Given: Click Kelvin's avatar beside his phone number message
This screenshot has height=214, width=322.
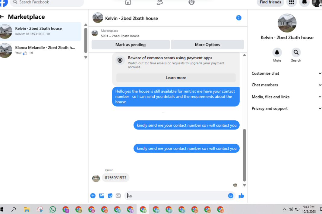Looking at the screenshot, I should coord(96,178).
